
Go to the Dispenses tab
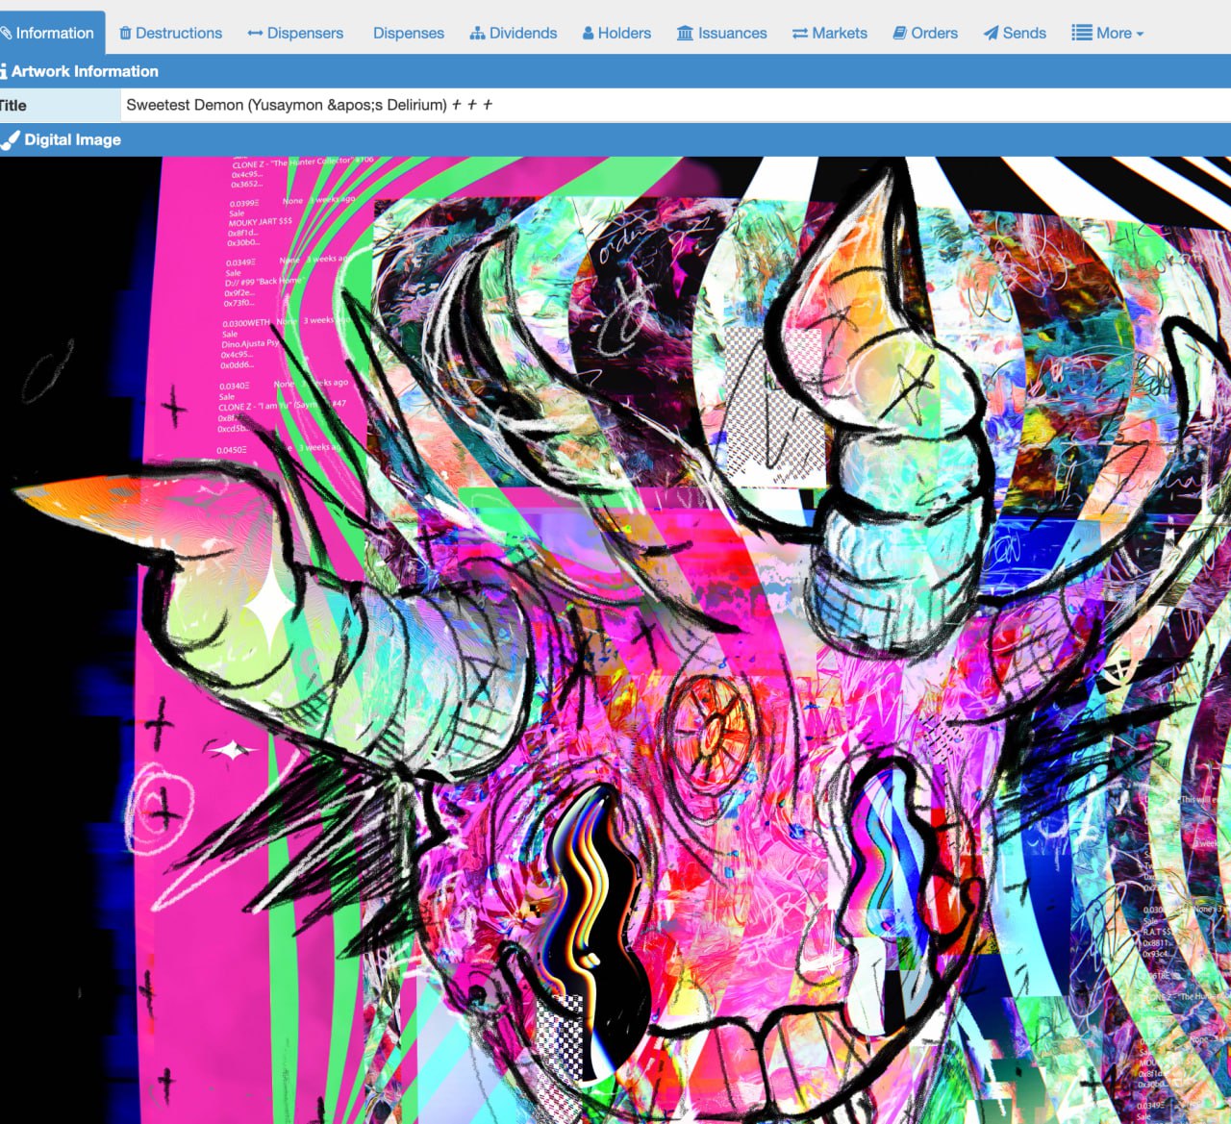coord(408,33)
